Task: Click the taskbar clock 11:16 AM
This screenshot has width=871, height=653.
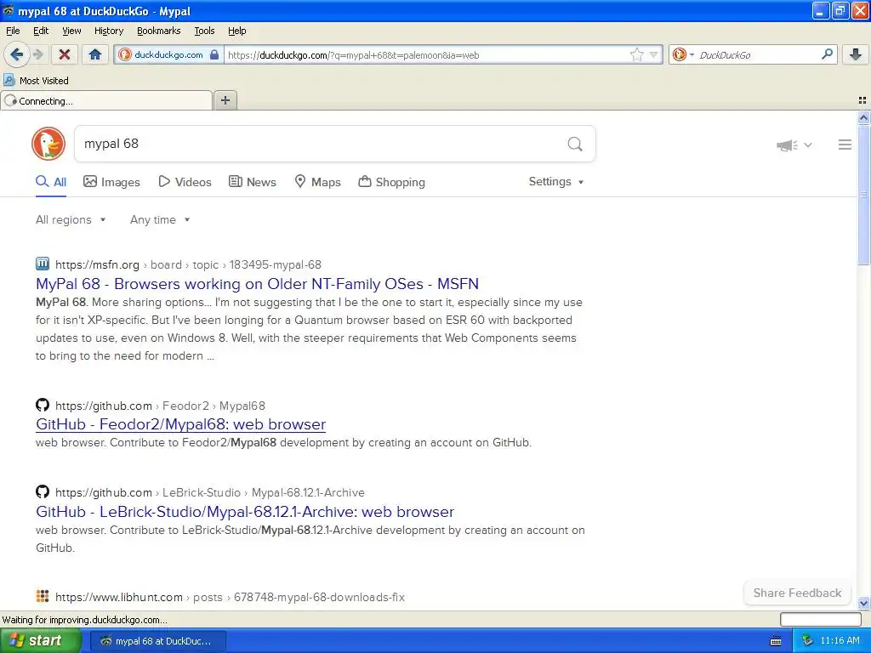Action: [x=840, y=641]
